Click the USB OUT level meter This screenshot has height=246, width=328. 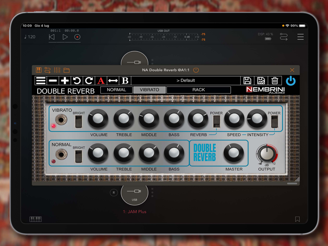164,37
